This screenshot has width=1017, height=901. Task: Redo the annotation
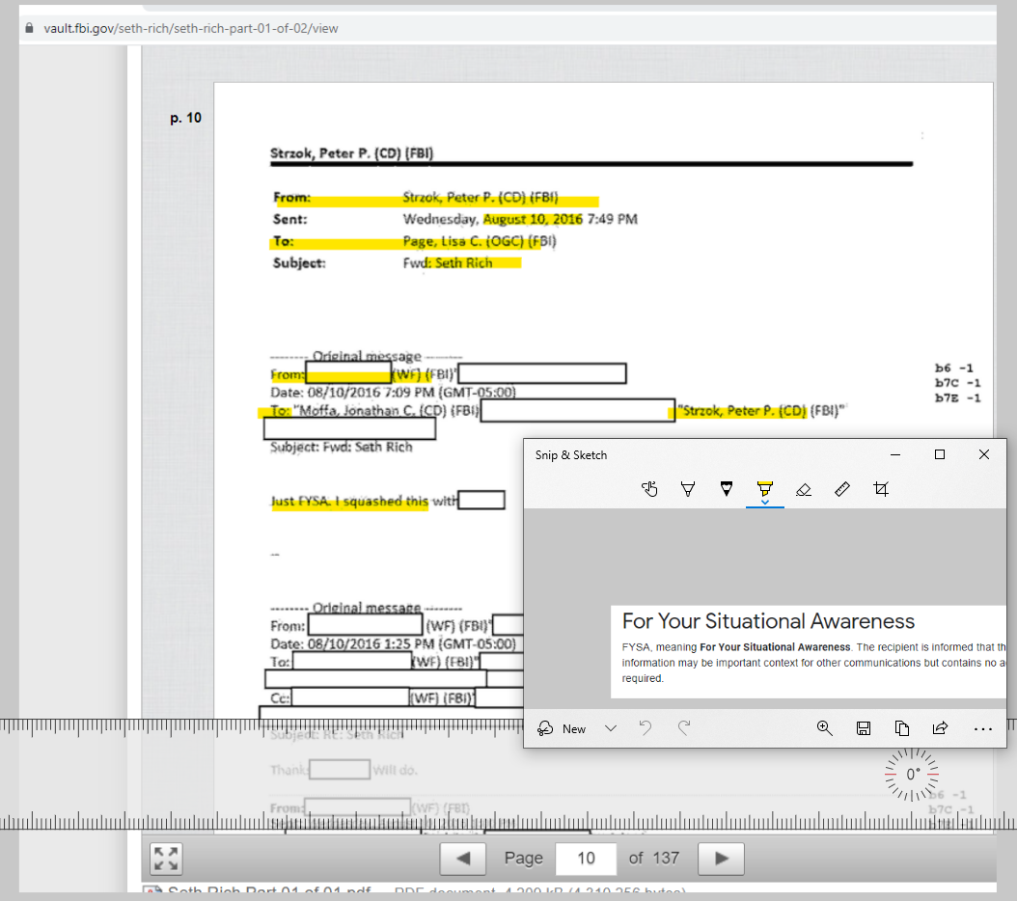tap(683, 727)
